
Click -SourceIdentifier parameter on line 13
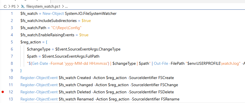pos(145,99)
